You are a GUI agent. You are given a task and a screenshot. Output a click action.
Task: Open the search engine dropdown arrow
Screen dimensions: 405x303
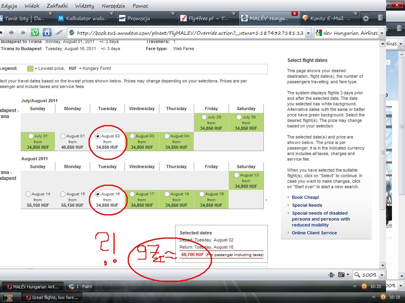tap(382, 33)
